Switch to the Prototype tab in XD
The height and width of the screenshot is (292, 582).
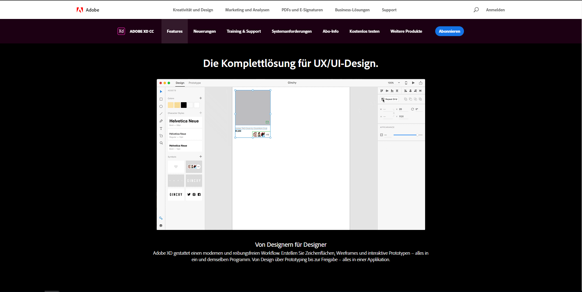[x=195, y=83]
